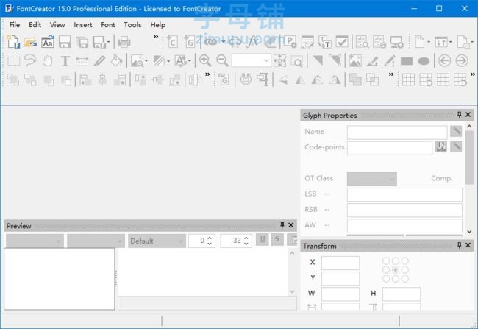Increase the Preview size 32 stepper
Viewport: 478px width, 329px height.
pos(246,238)
